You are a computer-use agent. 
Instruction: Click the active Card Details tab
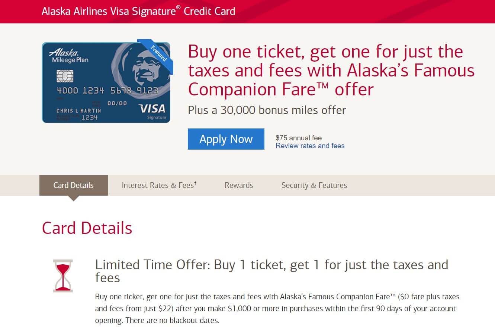73,185
